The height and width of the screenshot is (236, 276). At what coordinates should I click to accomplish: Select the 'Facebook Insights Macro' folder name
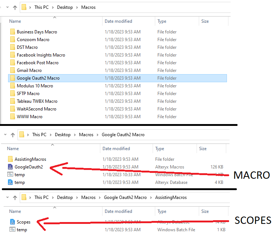[41, 55]
